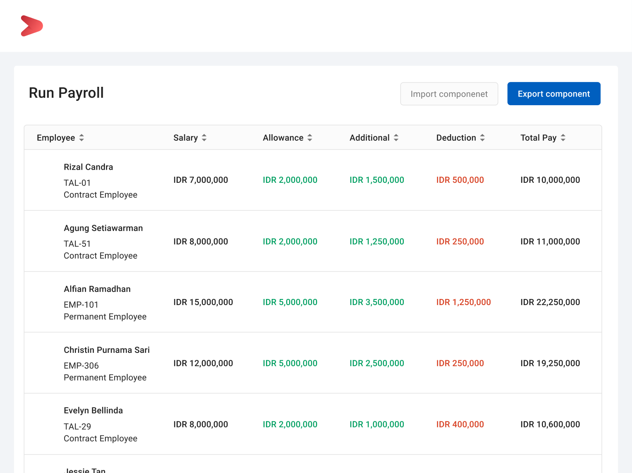The height and width of the screenshot is (473, 632).
Task: Click the Additional column header label
Action: point(370,138)
